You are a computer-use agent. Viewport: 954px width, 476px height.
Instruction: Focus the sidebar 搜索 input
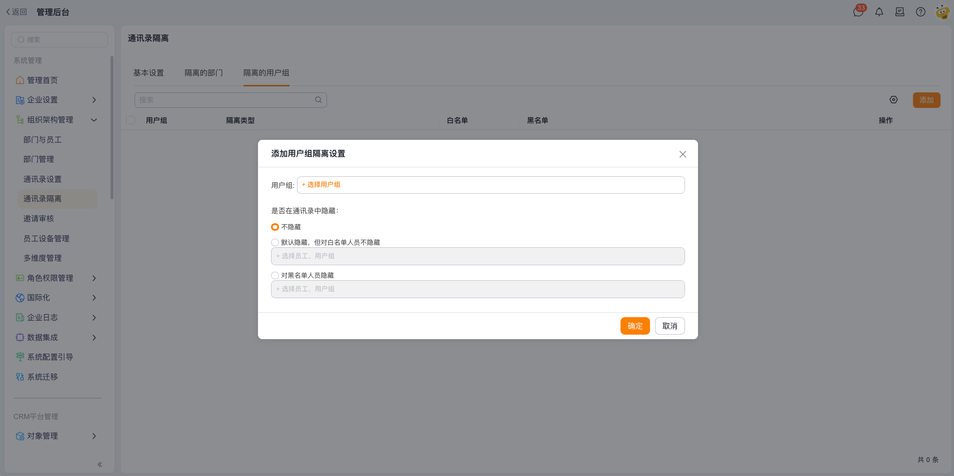(59, 39)
